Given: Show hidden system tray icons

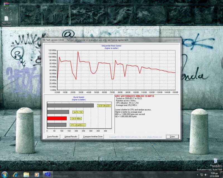Looking at the screenshot, I should [197, 175].
